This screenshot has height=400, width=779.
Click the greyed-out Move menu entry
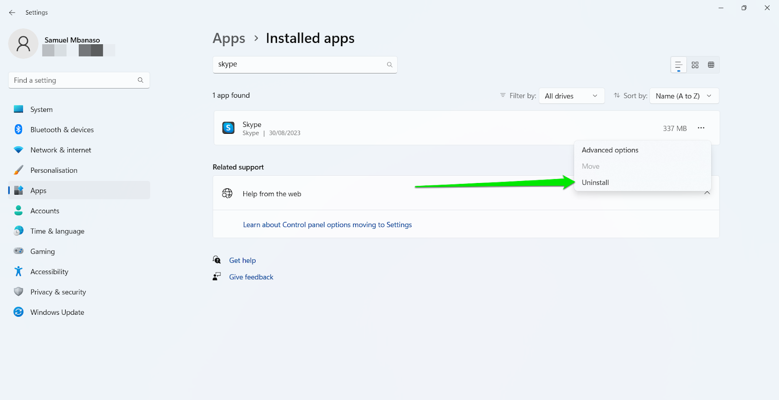click(643, 166)
